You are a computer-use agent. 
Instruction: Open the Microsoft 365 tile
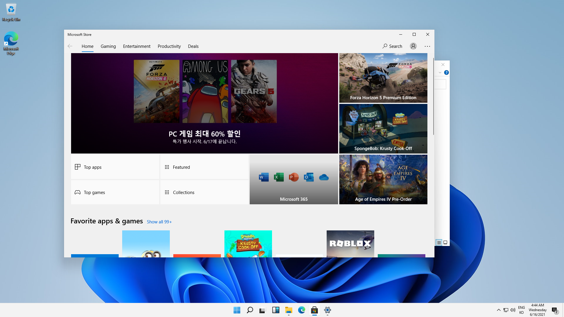pos(294,179)
